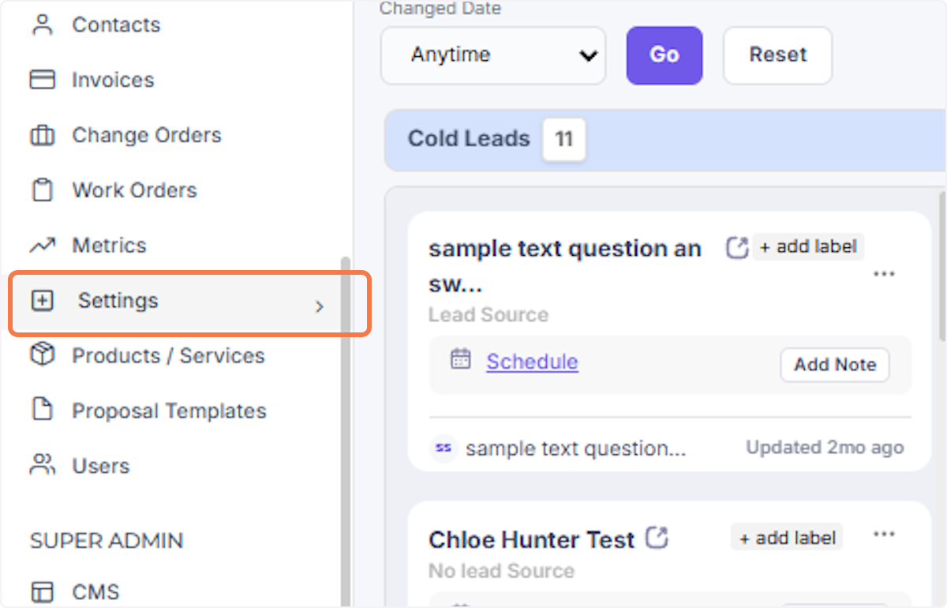Open more options on Chloe Hunter Test card

click(884, 535)
